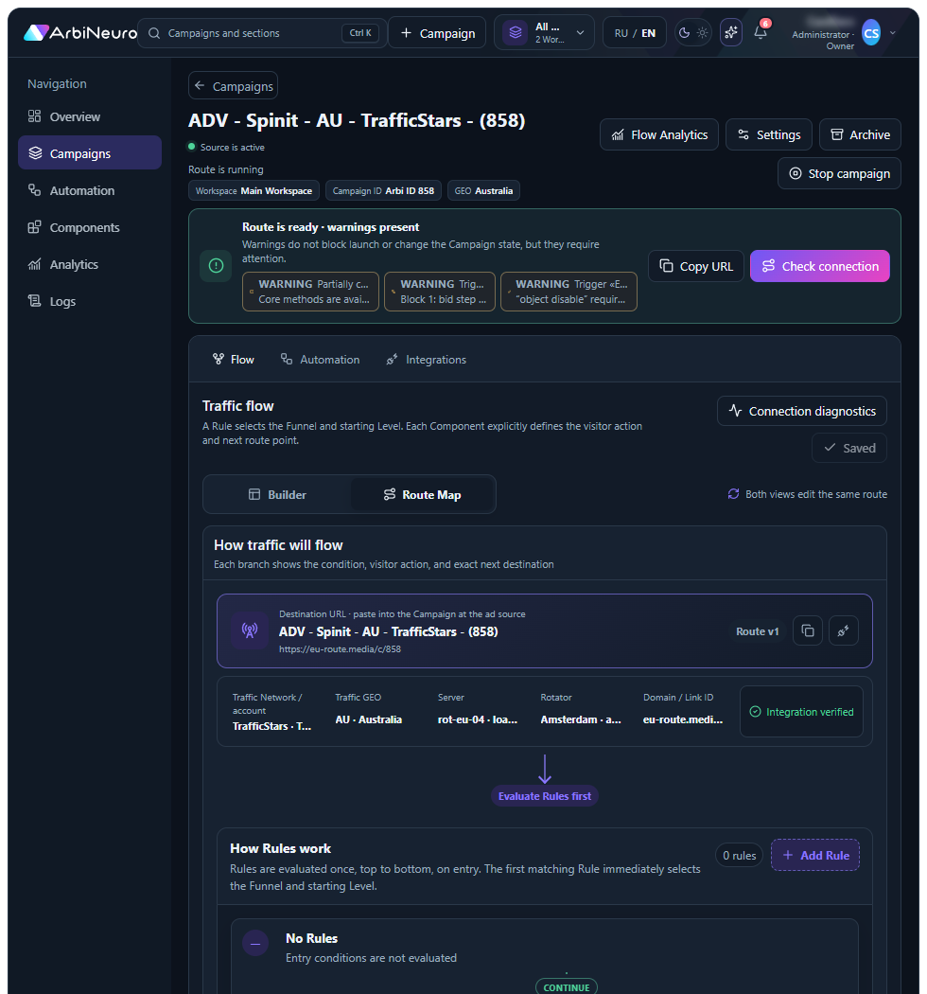Switch to Builder view
Screen dimensions: 927x994
pos(277,494)
